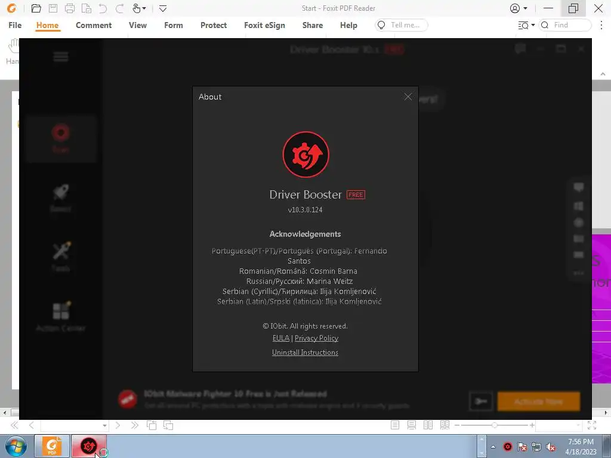Switch to the Protect tab
The width and height of the screenshot is (611, 458).
[x=214, y=25]
